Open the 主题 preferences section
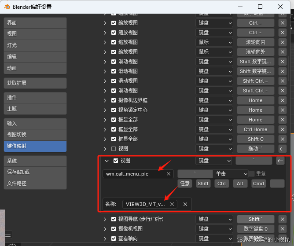The image size is (294, 246). (x=35, y=109)
